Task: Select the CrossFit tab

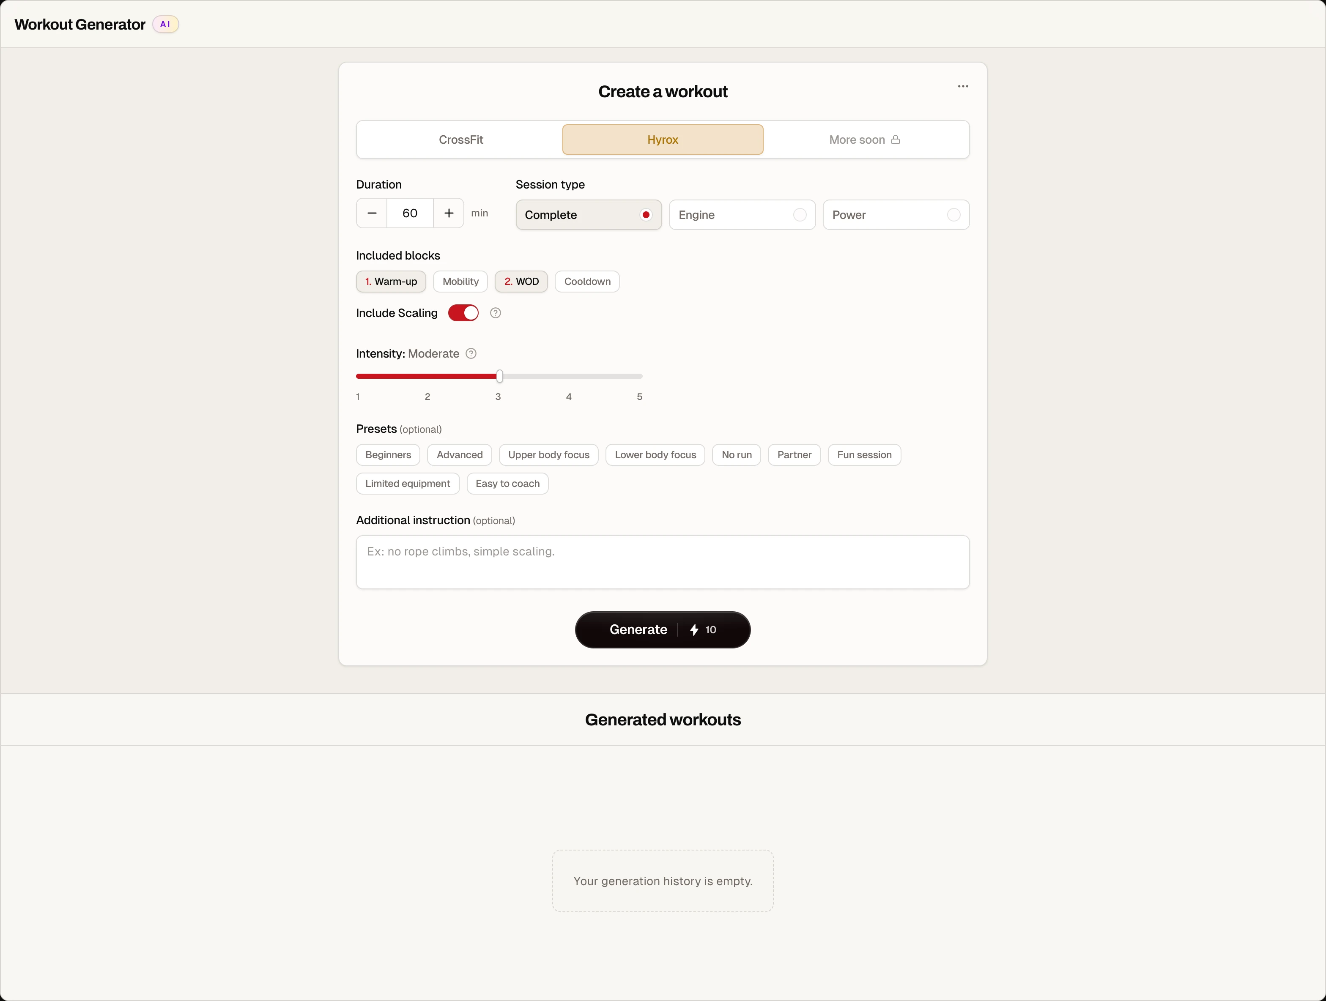Action: point(461,139)
